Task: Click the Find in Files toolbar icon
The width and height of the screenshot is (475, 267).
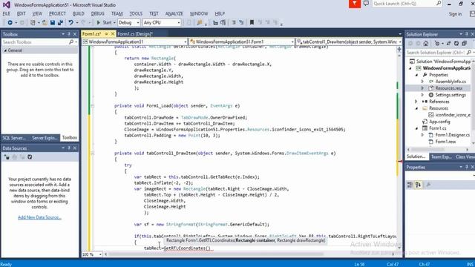Action: click(200, 23)
